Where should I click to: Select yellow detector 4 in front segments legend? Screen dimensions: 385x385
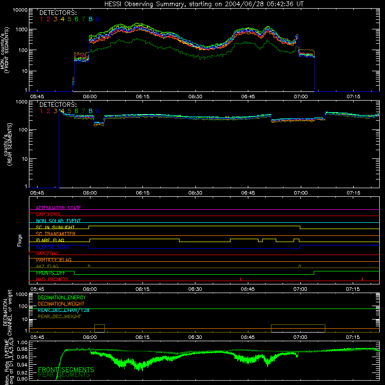click(63, 19)
